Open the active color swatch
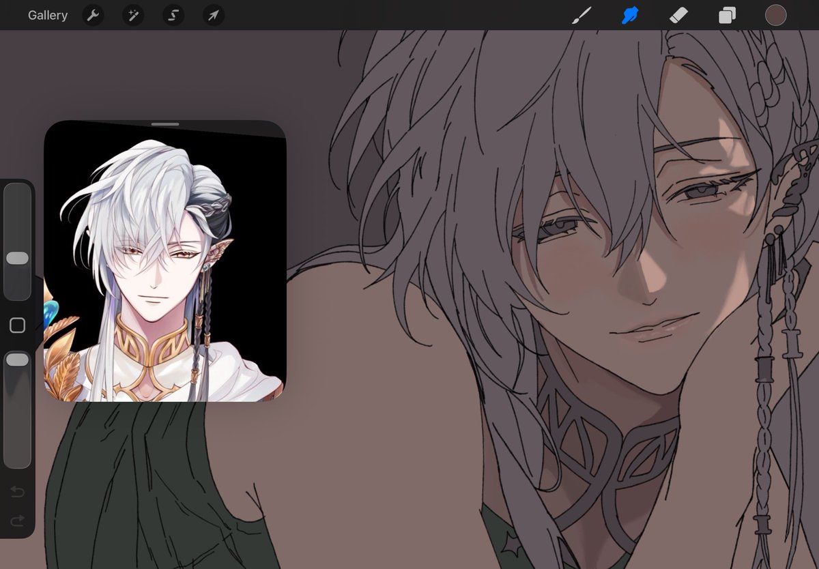The width and height of the screenshot is (819, 569). pos(775,15)
